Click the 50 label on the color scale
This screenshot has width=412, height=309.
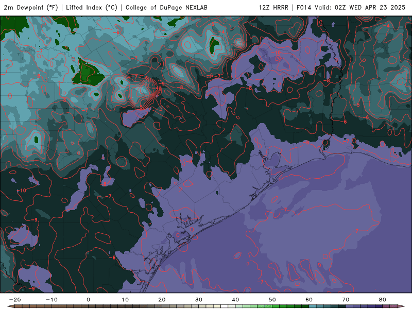pyautogui.click(x=272, y=300)
